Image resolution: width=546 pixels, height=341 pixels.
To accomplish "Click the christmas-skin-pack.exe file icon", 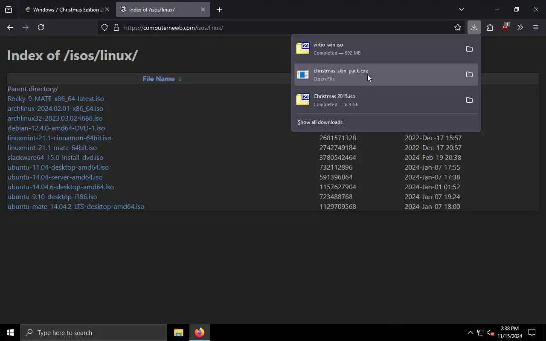I will point(303,75).
